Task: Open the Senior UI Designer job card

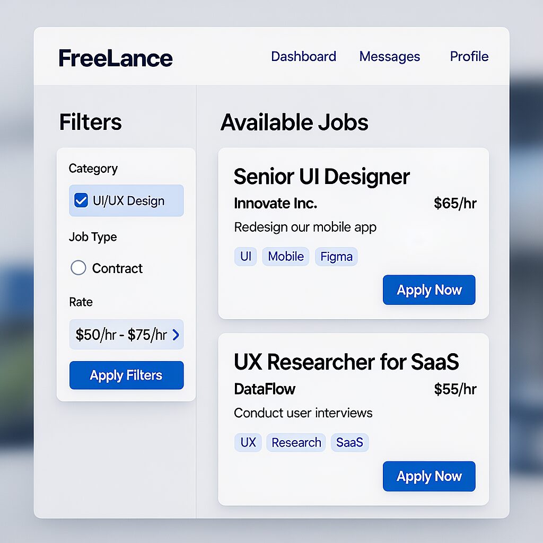Action: click(x=321, y=177)
